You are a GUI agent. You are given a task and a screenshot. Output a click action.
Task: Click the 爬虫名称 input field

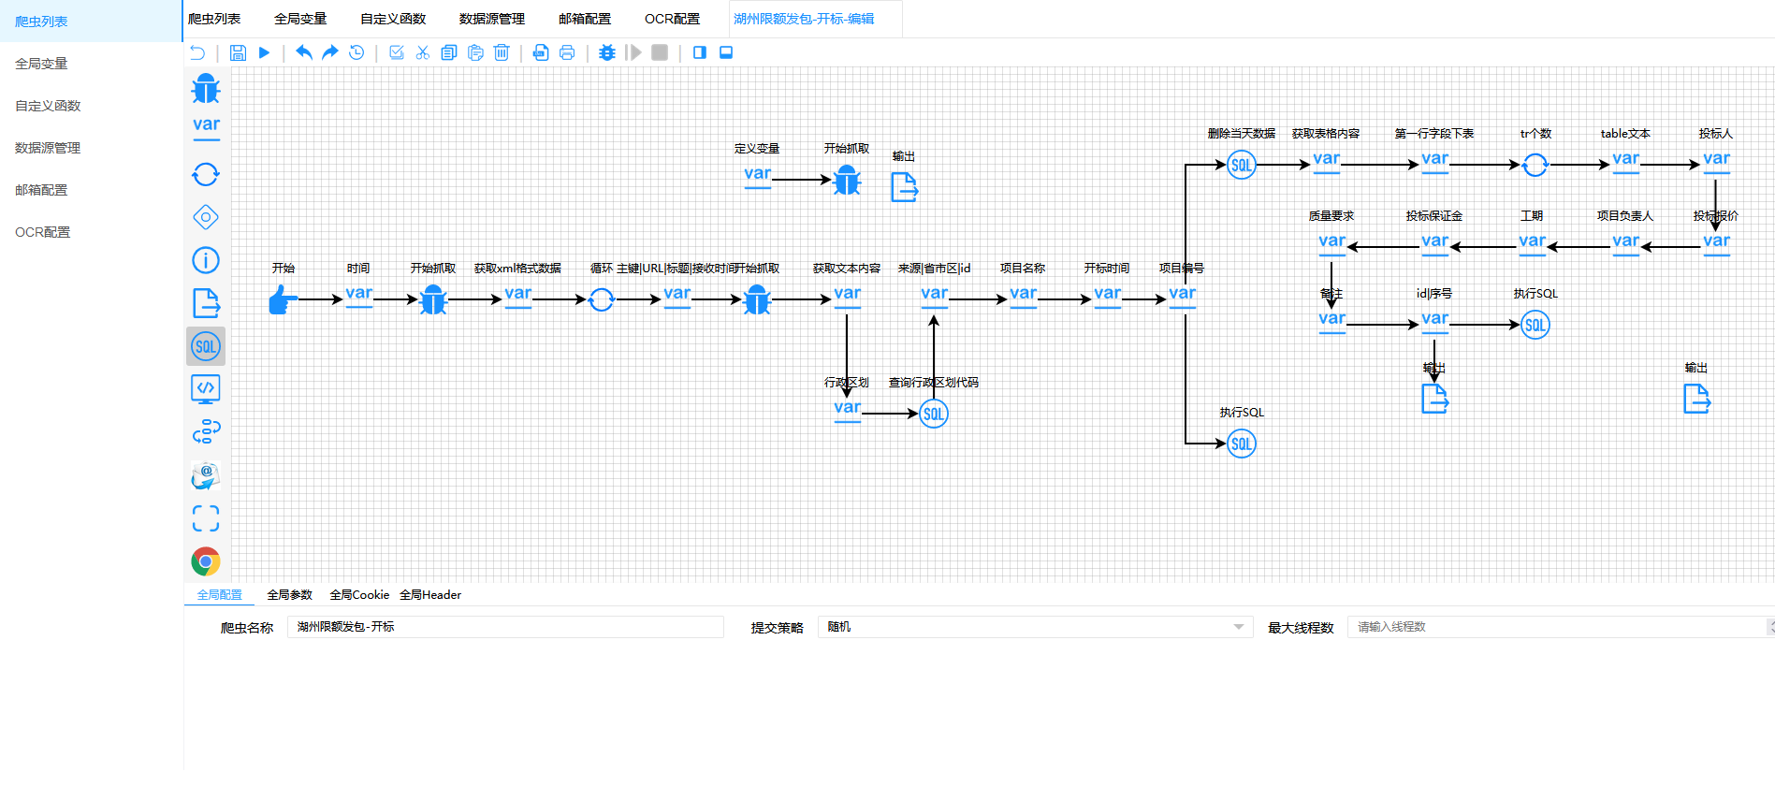506,627
